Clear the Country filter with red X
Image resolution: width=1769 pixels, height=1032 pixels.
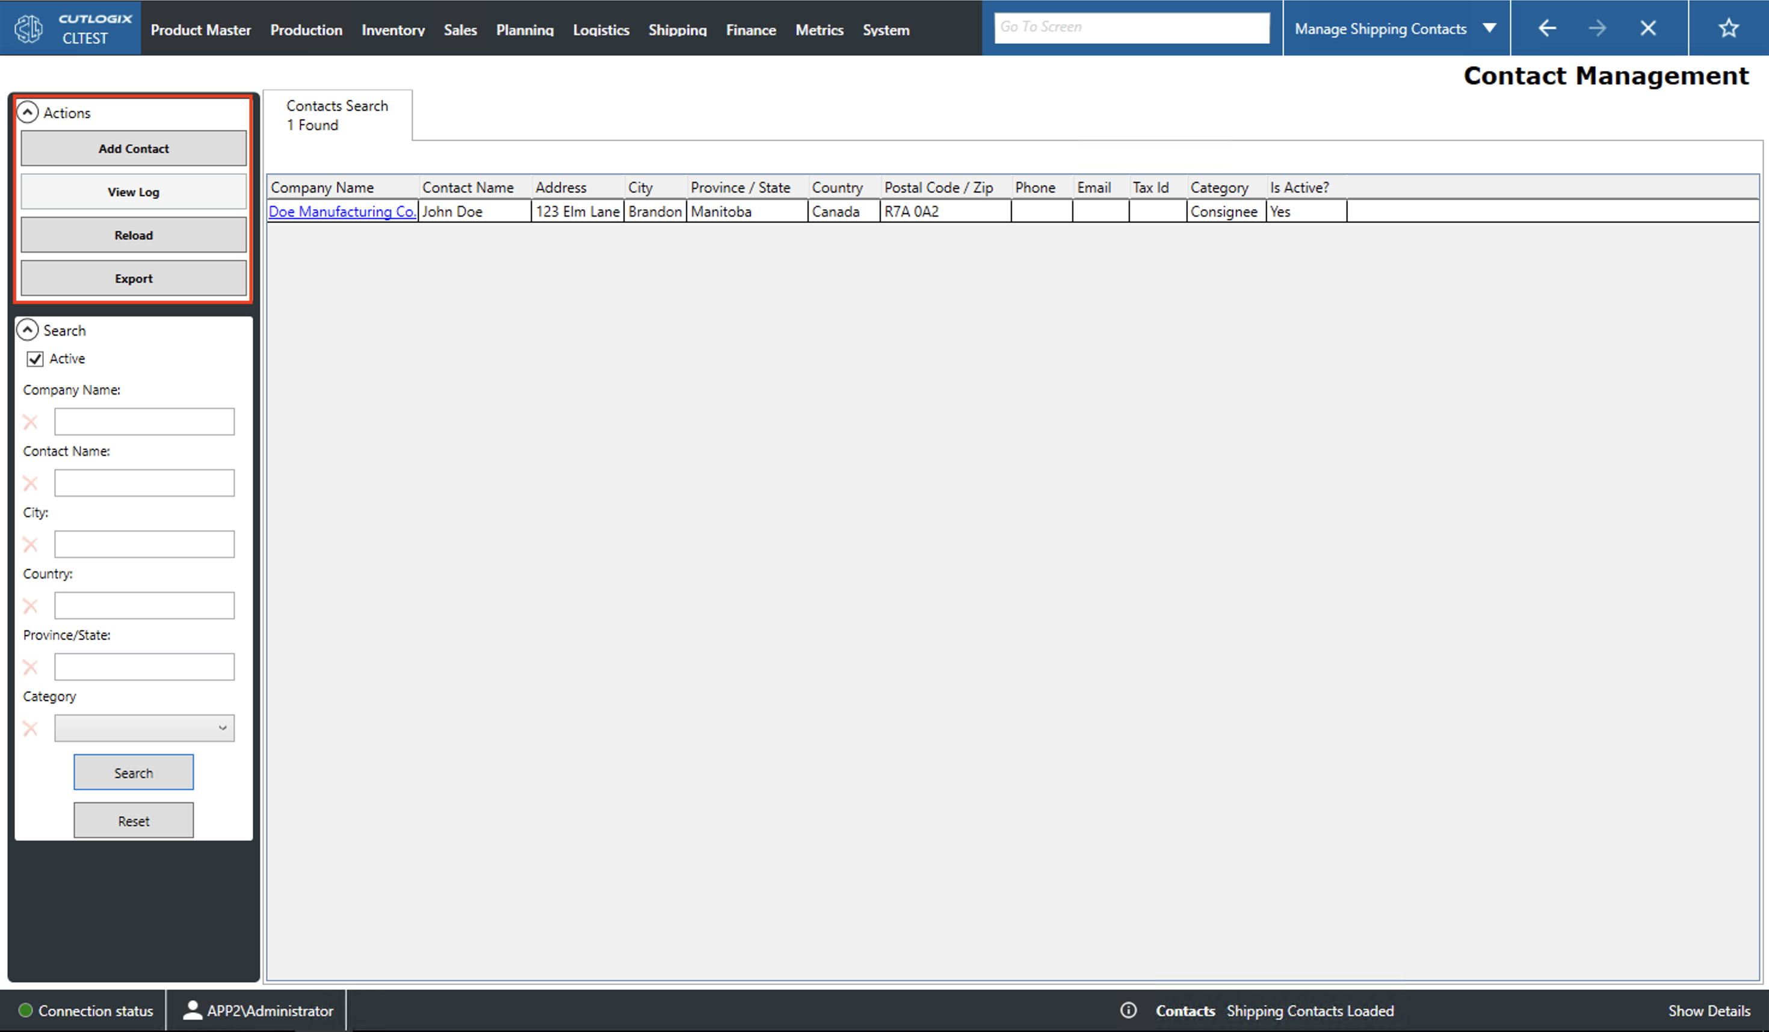(x=30, y=606)
